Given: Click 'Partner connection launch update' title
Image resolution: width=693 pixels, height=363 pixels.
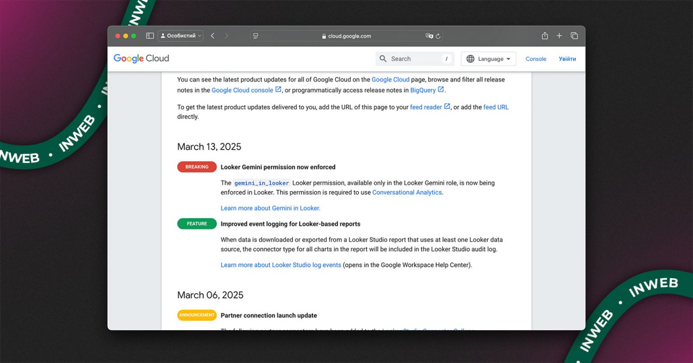Looking at the screenshot, I should point(268,315).
